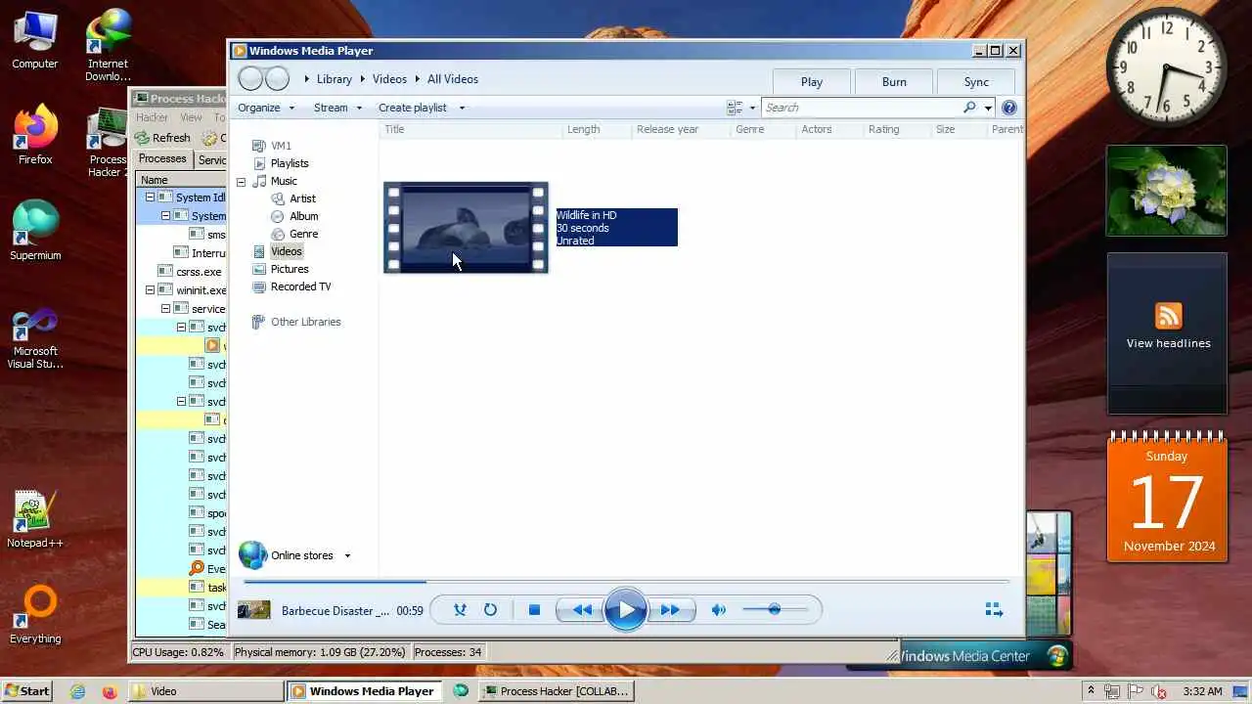Turn shuffle on in Media Player
This screenshot has height=704, width=1252.
pyautogui.click(x=460, y=610)
